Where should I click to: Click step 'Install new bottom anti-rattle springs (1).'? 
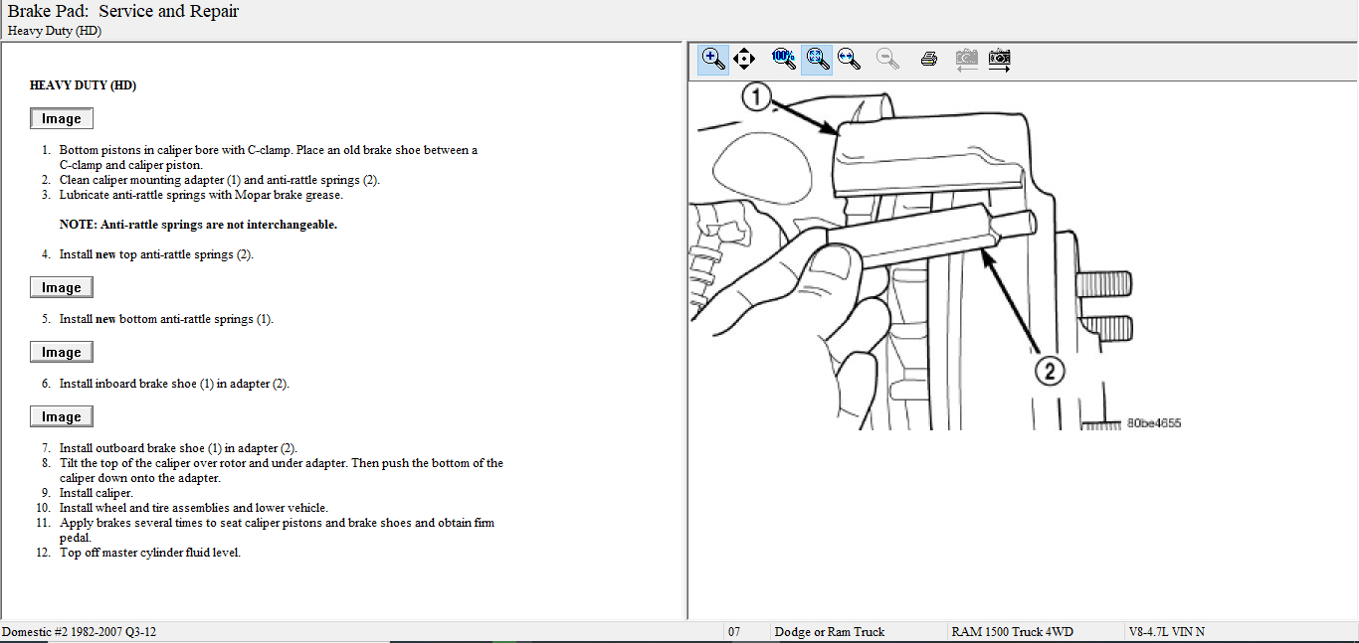pyautogui.click(x=166, y=319)
